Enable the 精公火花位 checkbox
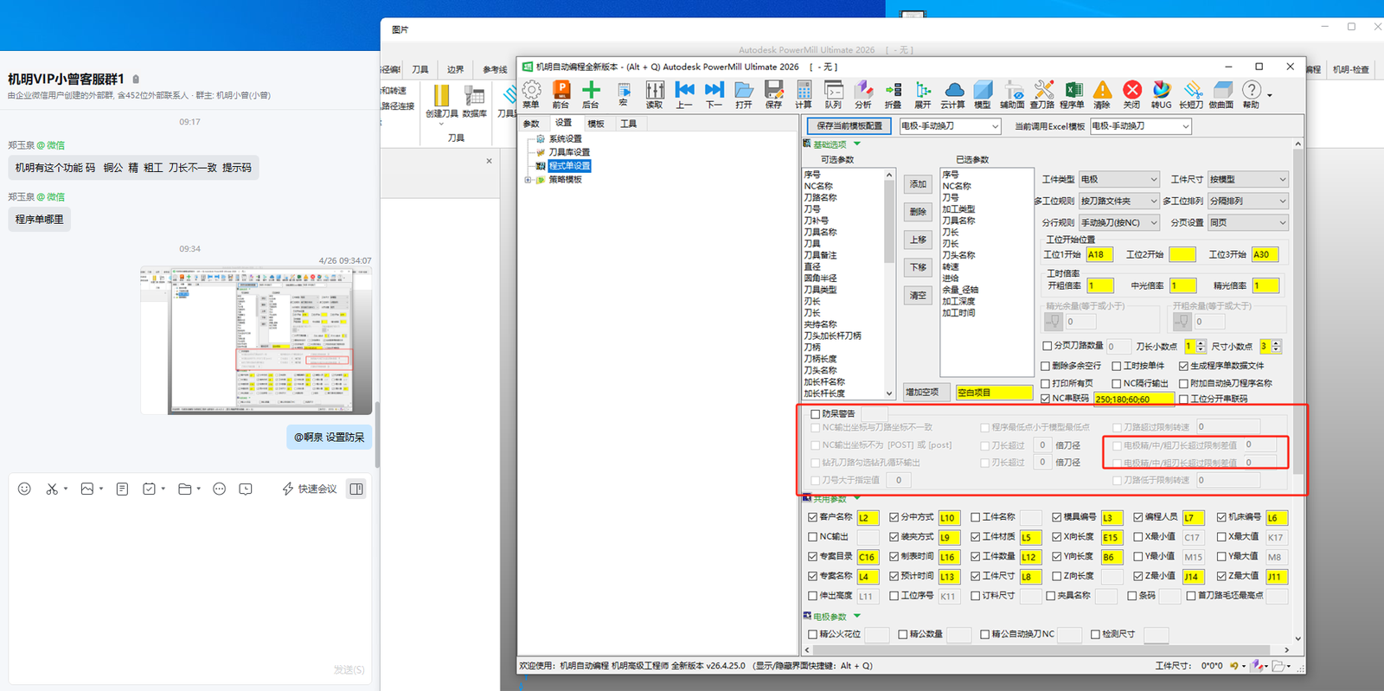The width and height of the screenshot is (1384, 691). tap(813, 634)
